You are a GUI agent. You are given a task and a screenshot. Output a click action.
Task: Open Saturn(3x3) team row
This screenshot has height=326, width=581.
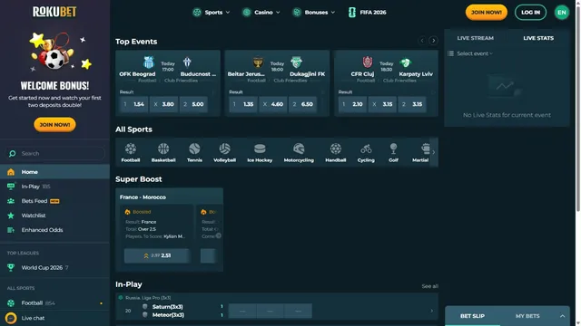click(x=167, y=306)
